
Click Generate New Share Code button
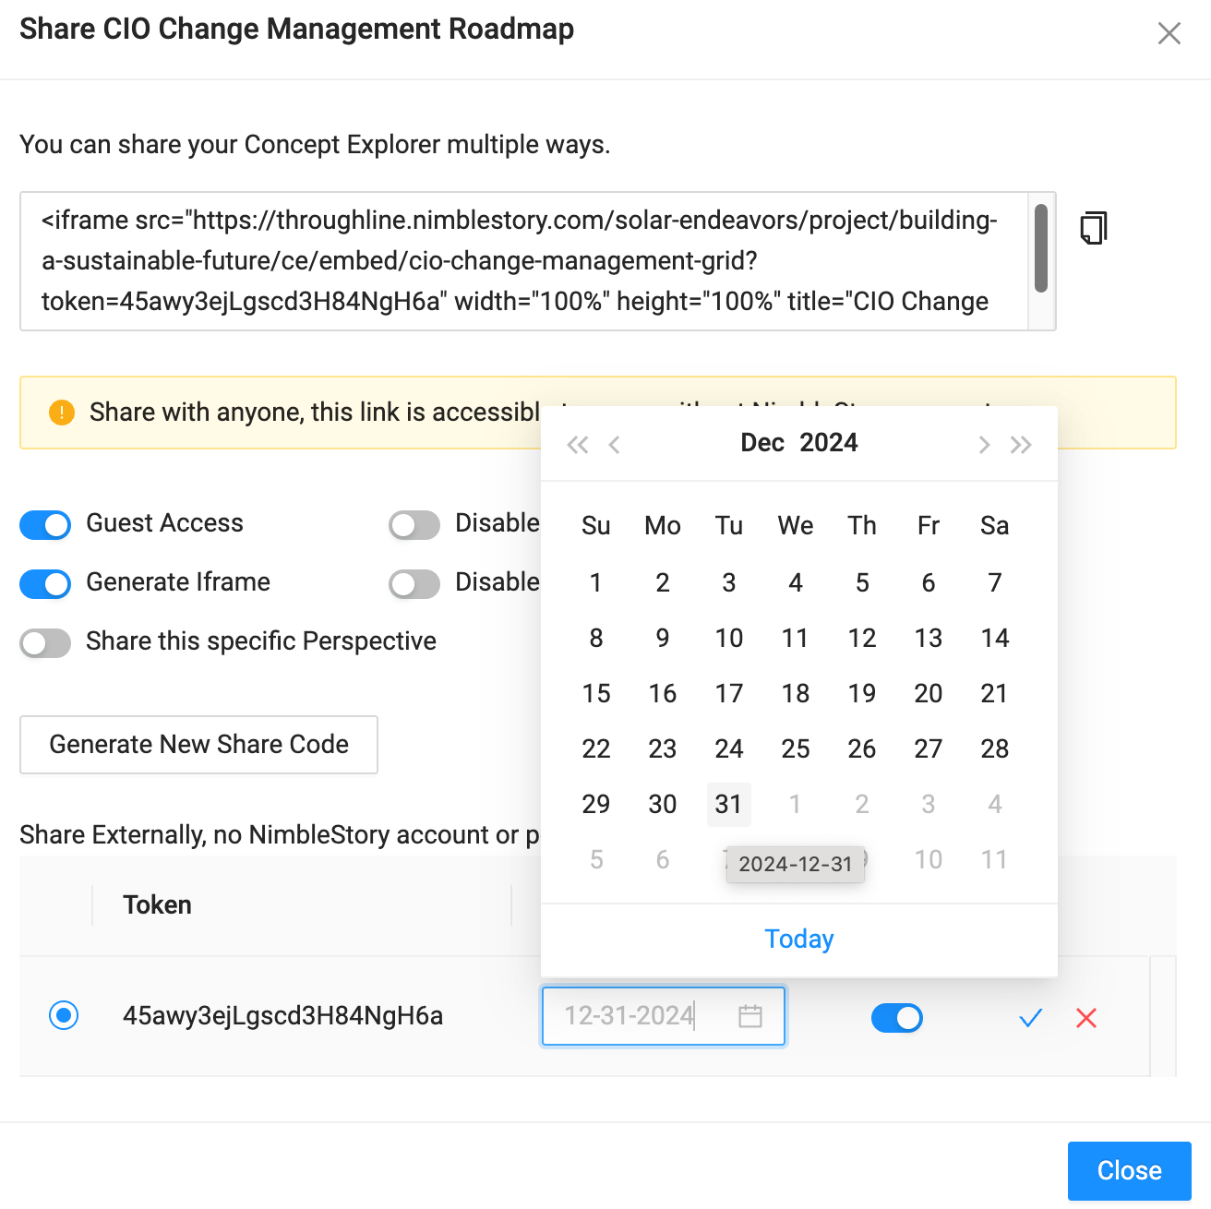(198, 745)
